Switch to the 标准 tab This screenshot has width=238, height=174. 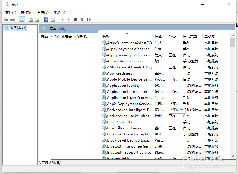55,162
